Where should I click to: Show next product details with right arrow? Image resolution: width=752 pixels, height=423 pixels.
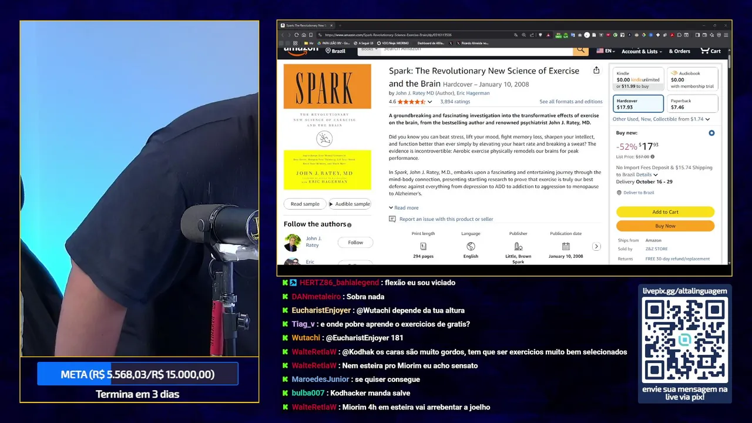click(596, 246)
